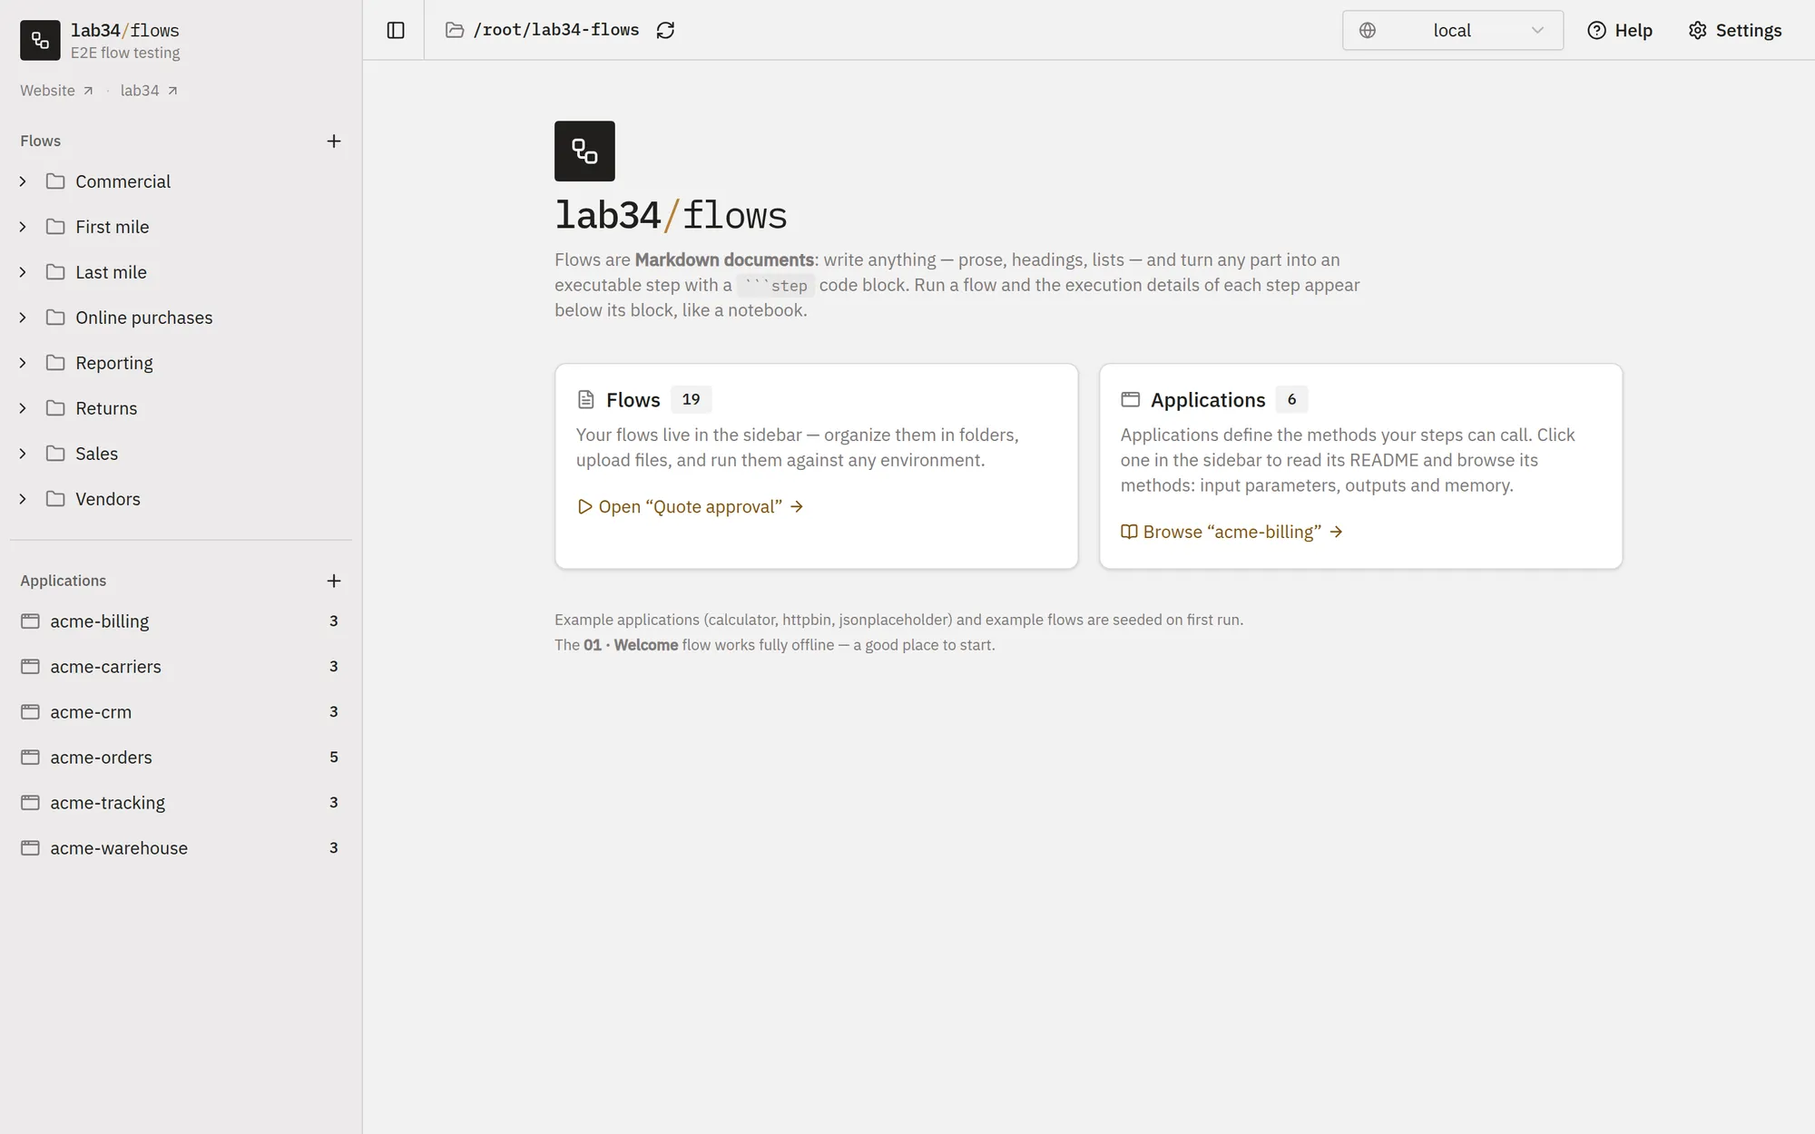Screen dimensions: 1815x1134
Task: Click the globe icon in environment selector
Action: pos(1368,30)
